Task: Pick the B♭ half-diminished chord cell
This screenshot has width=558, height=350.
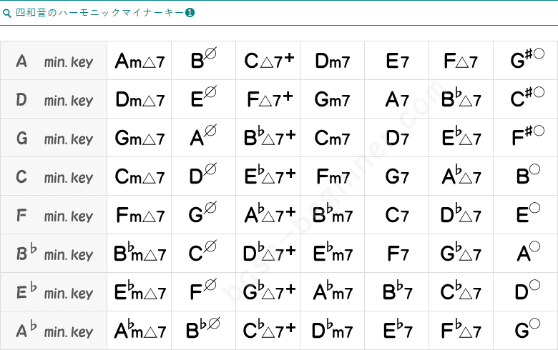Action: click(204, 331)
